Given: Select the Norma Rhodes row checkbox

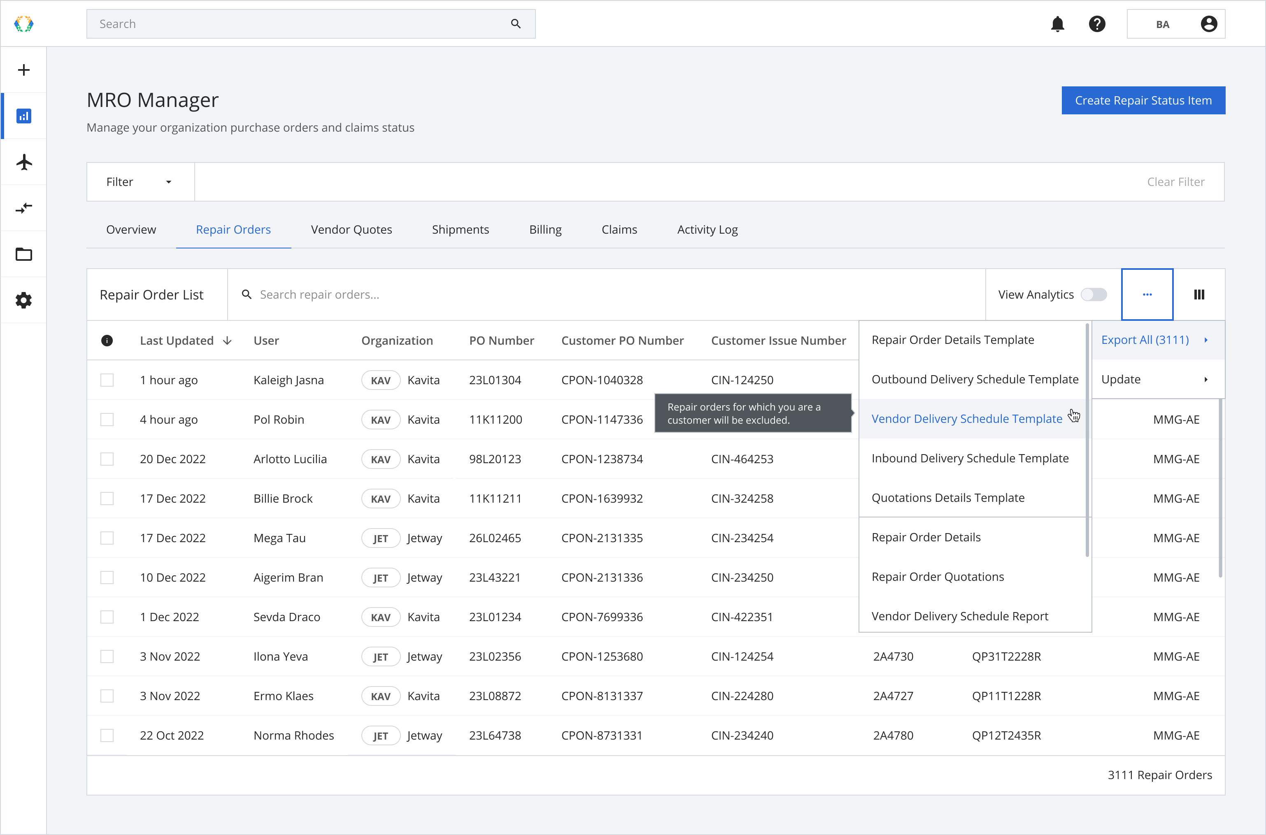Looking at the screenshot, I should point(107,735).
